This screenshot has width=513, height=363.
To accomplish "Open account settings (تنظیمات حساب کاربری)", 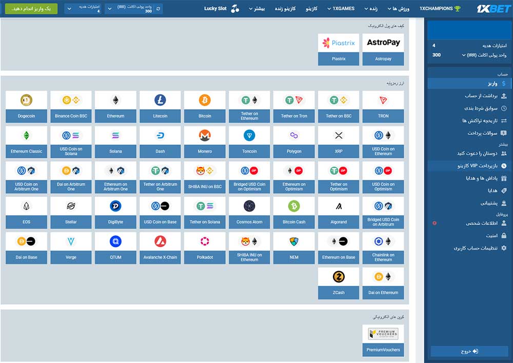I will [468, 248].
